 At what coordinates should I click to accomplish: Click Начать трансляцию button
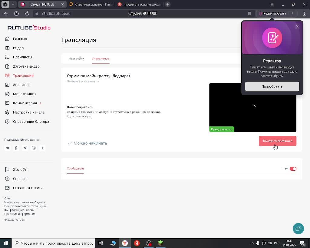coord(277,141)
